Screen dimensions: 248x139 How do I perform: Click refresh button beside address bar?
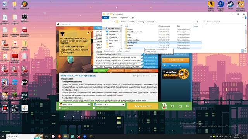(198, 22)
